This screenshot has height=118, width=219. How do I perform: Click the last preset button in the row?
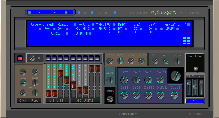[97, 58]
